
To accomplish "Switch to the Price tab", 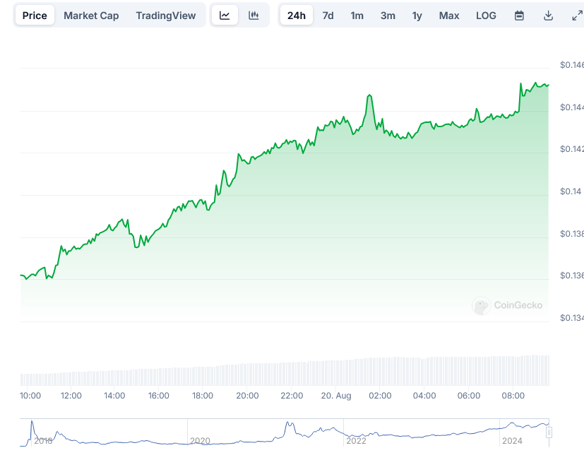I will tap(35, 16).
